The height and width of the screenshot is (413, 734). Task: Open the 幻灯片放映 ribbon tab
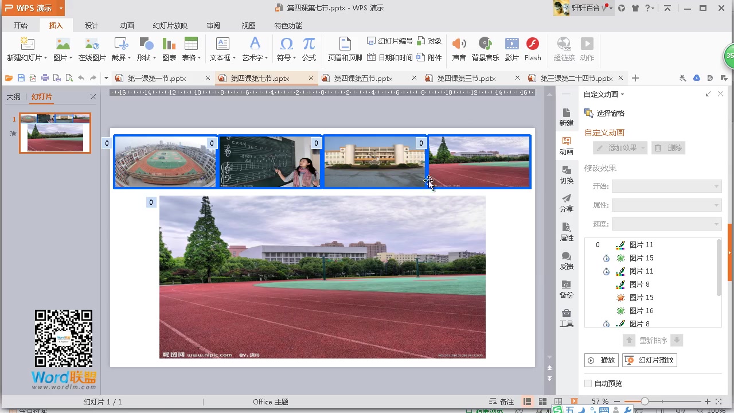coord(170,25)
